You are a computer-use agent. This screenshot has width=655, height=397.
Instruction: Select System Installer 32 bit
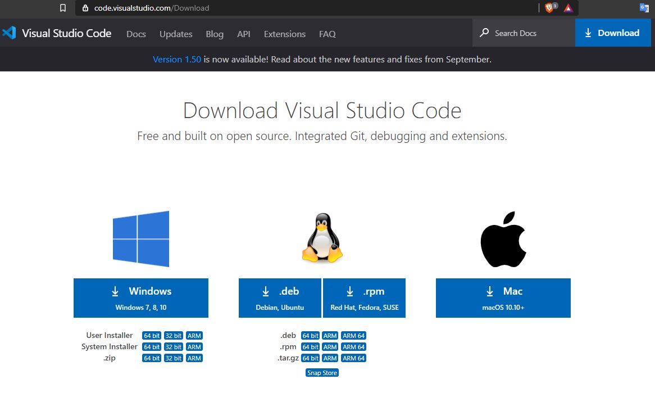174,347
